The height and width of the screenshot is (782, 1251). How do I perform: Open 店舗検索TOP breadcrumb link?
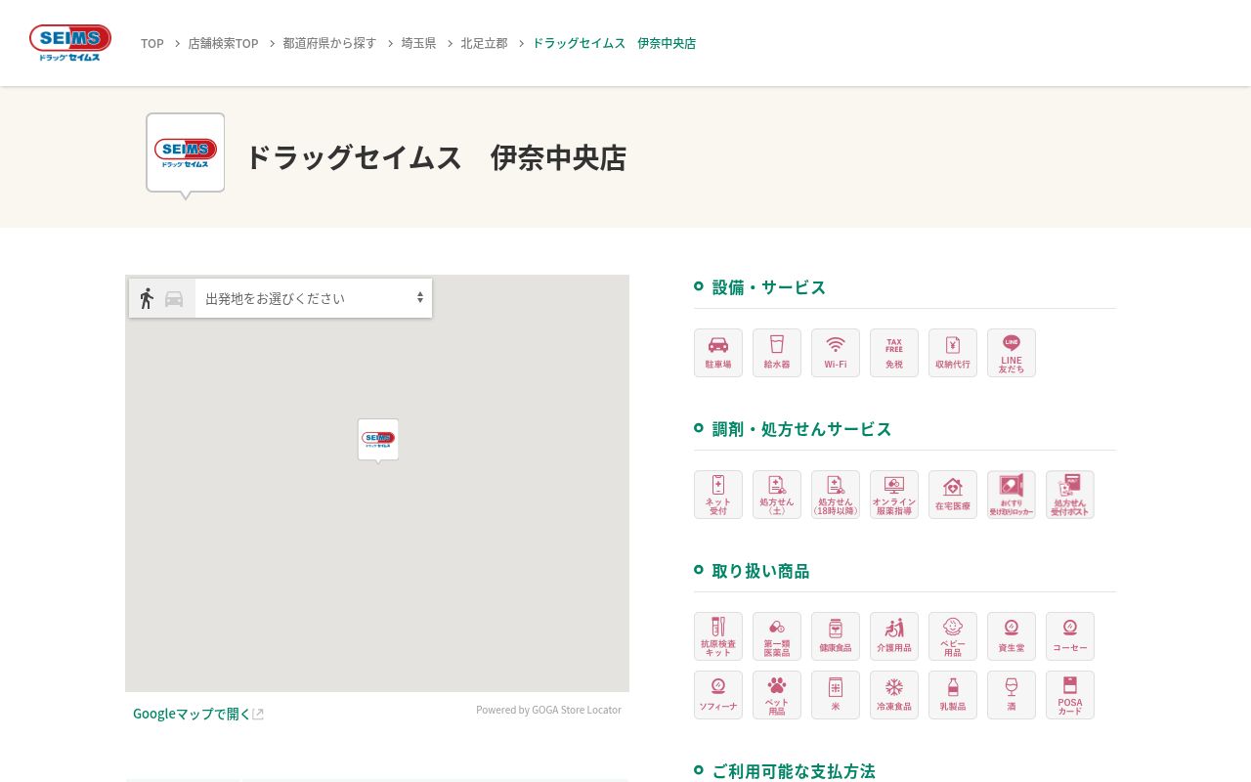(x=224, y=43)
